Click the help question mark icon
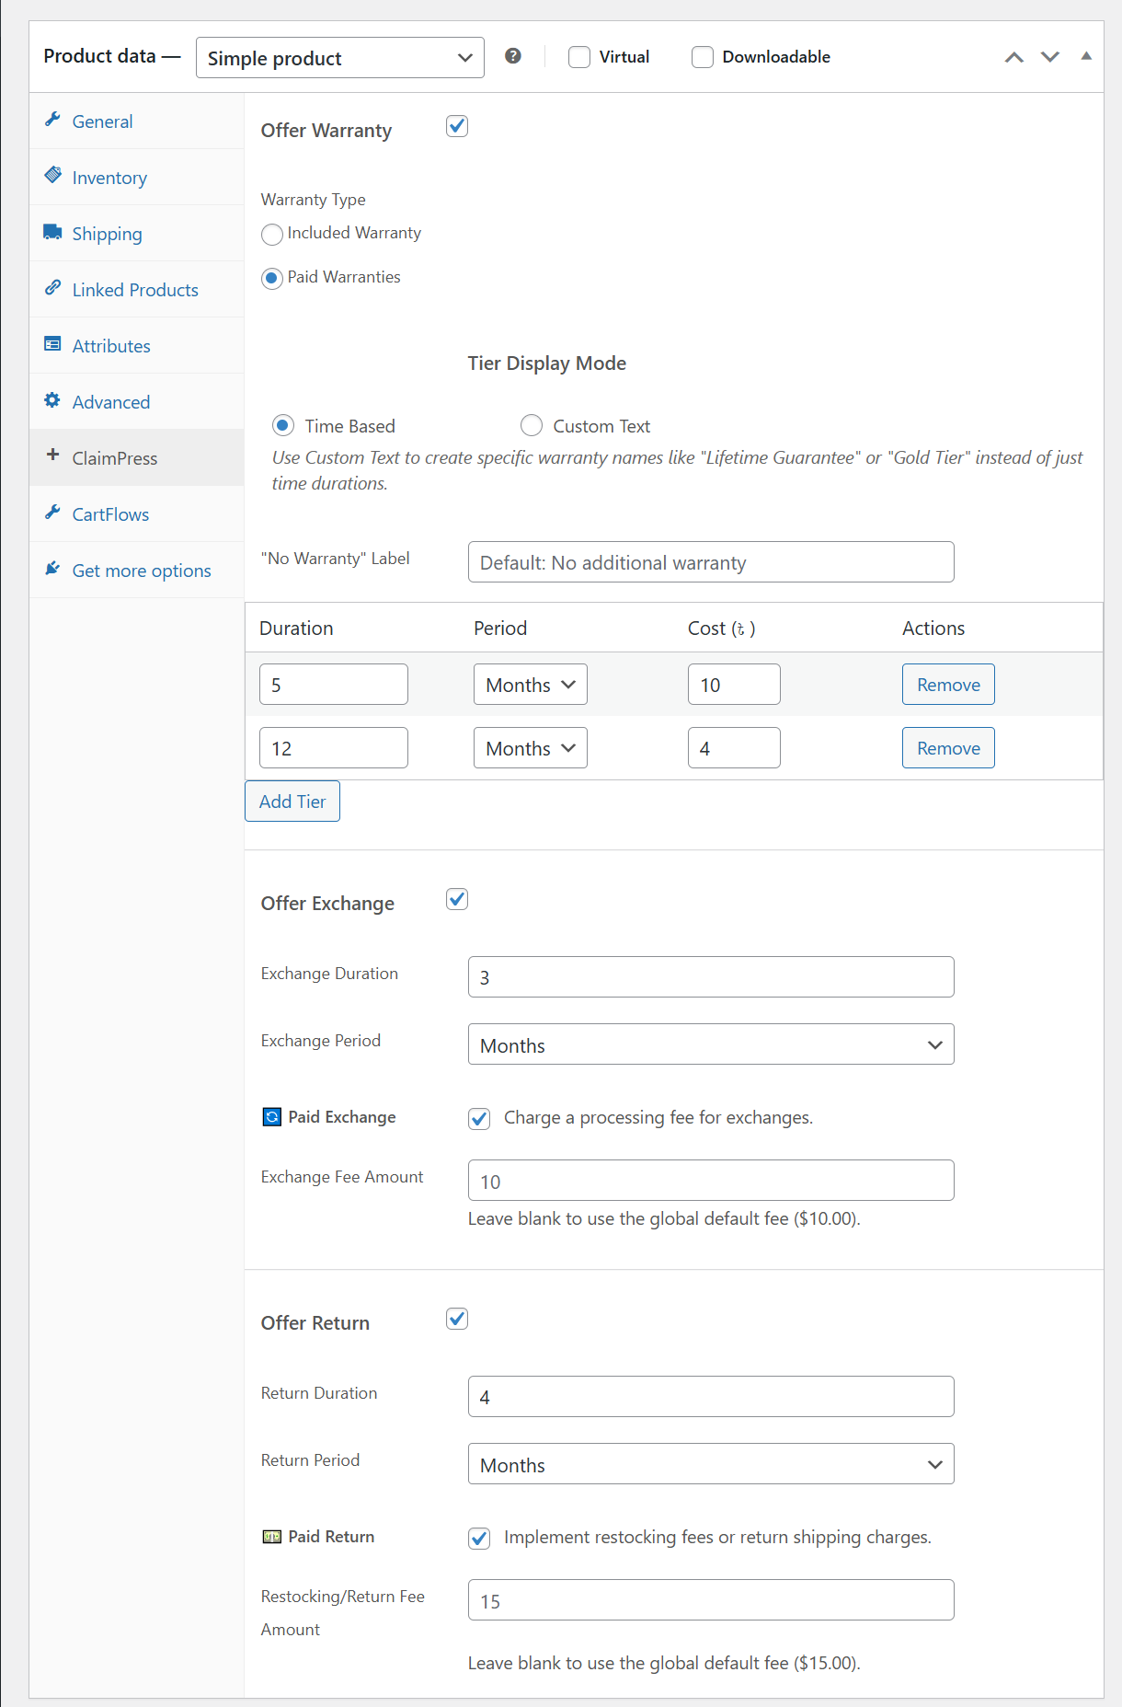This screenshot has height=1707, width=1122. pos(513,56)
